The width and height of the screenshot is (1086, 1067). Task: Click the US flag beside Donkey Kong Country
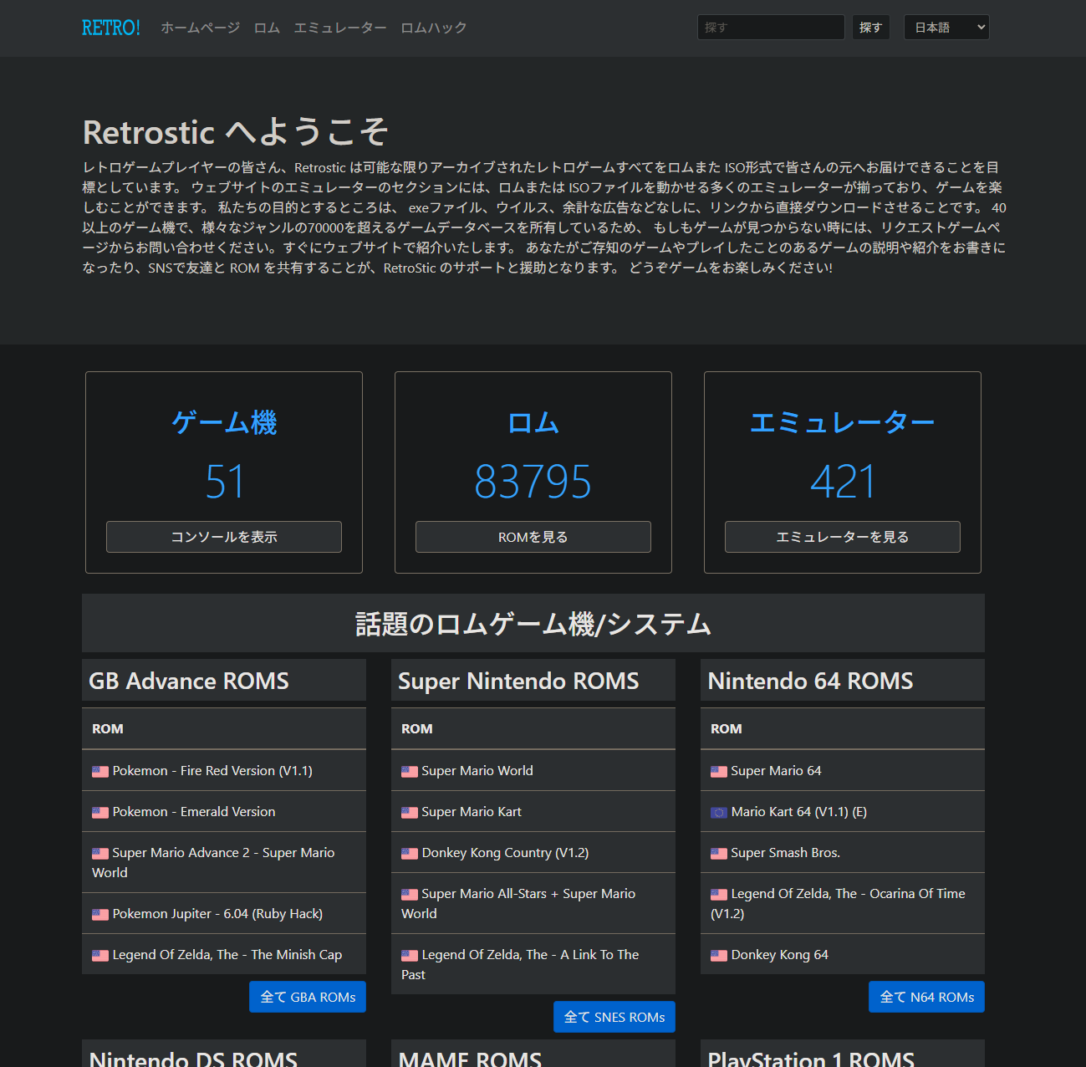[410, 854]
